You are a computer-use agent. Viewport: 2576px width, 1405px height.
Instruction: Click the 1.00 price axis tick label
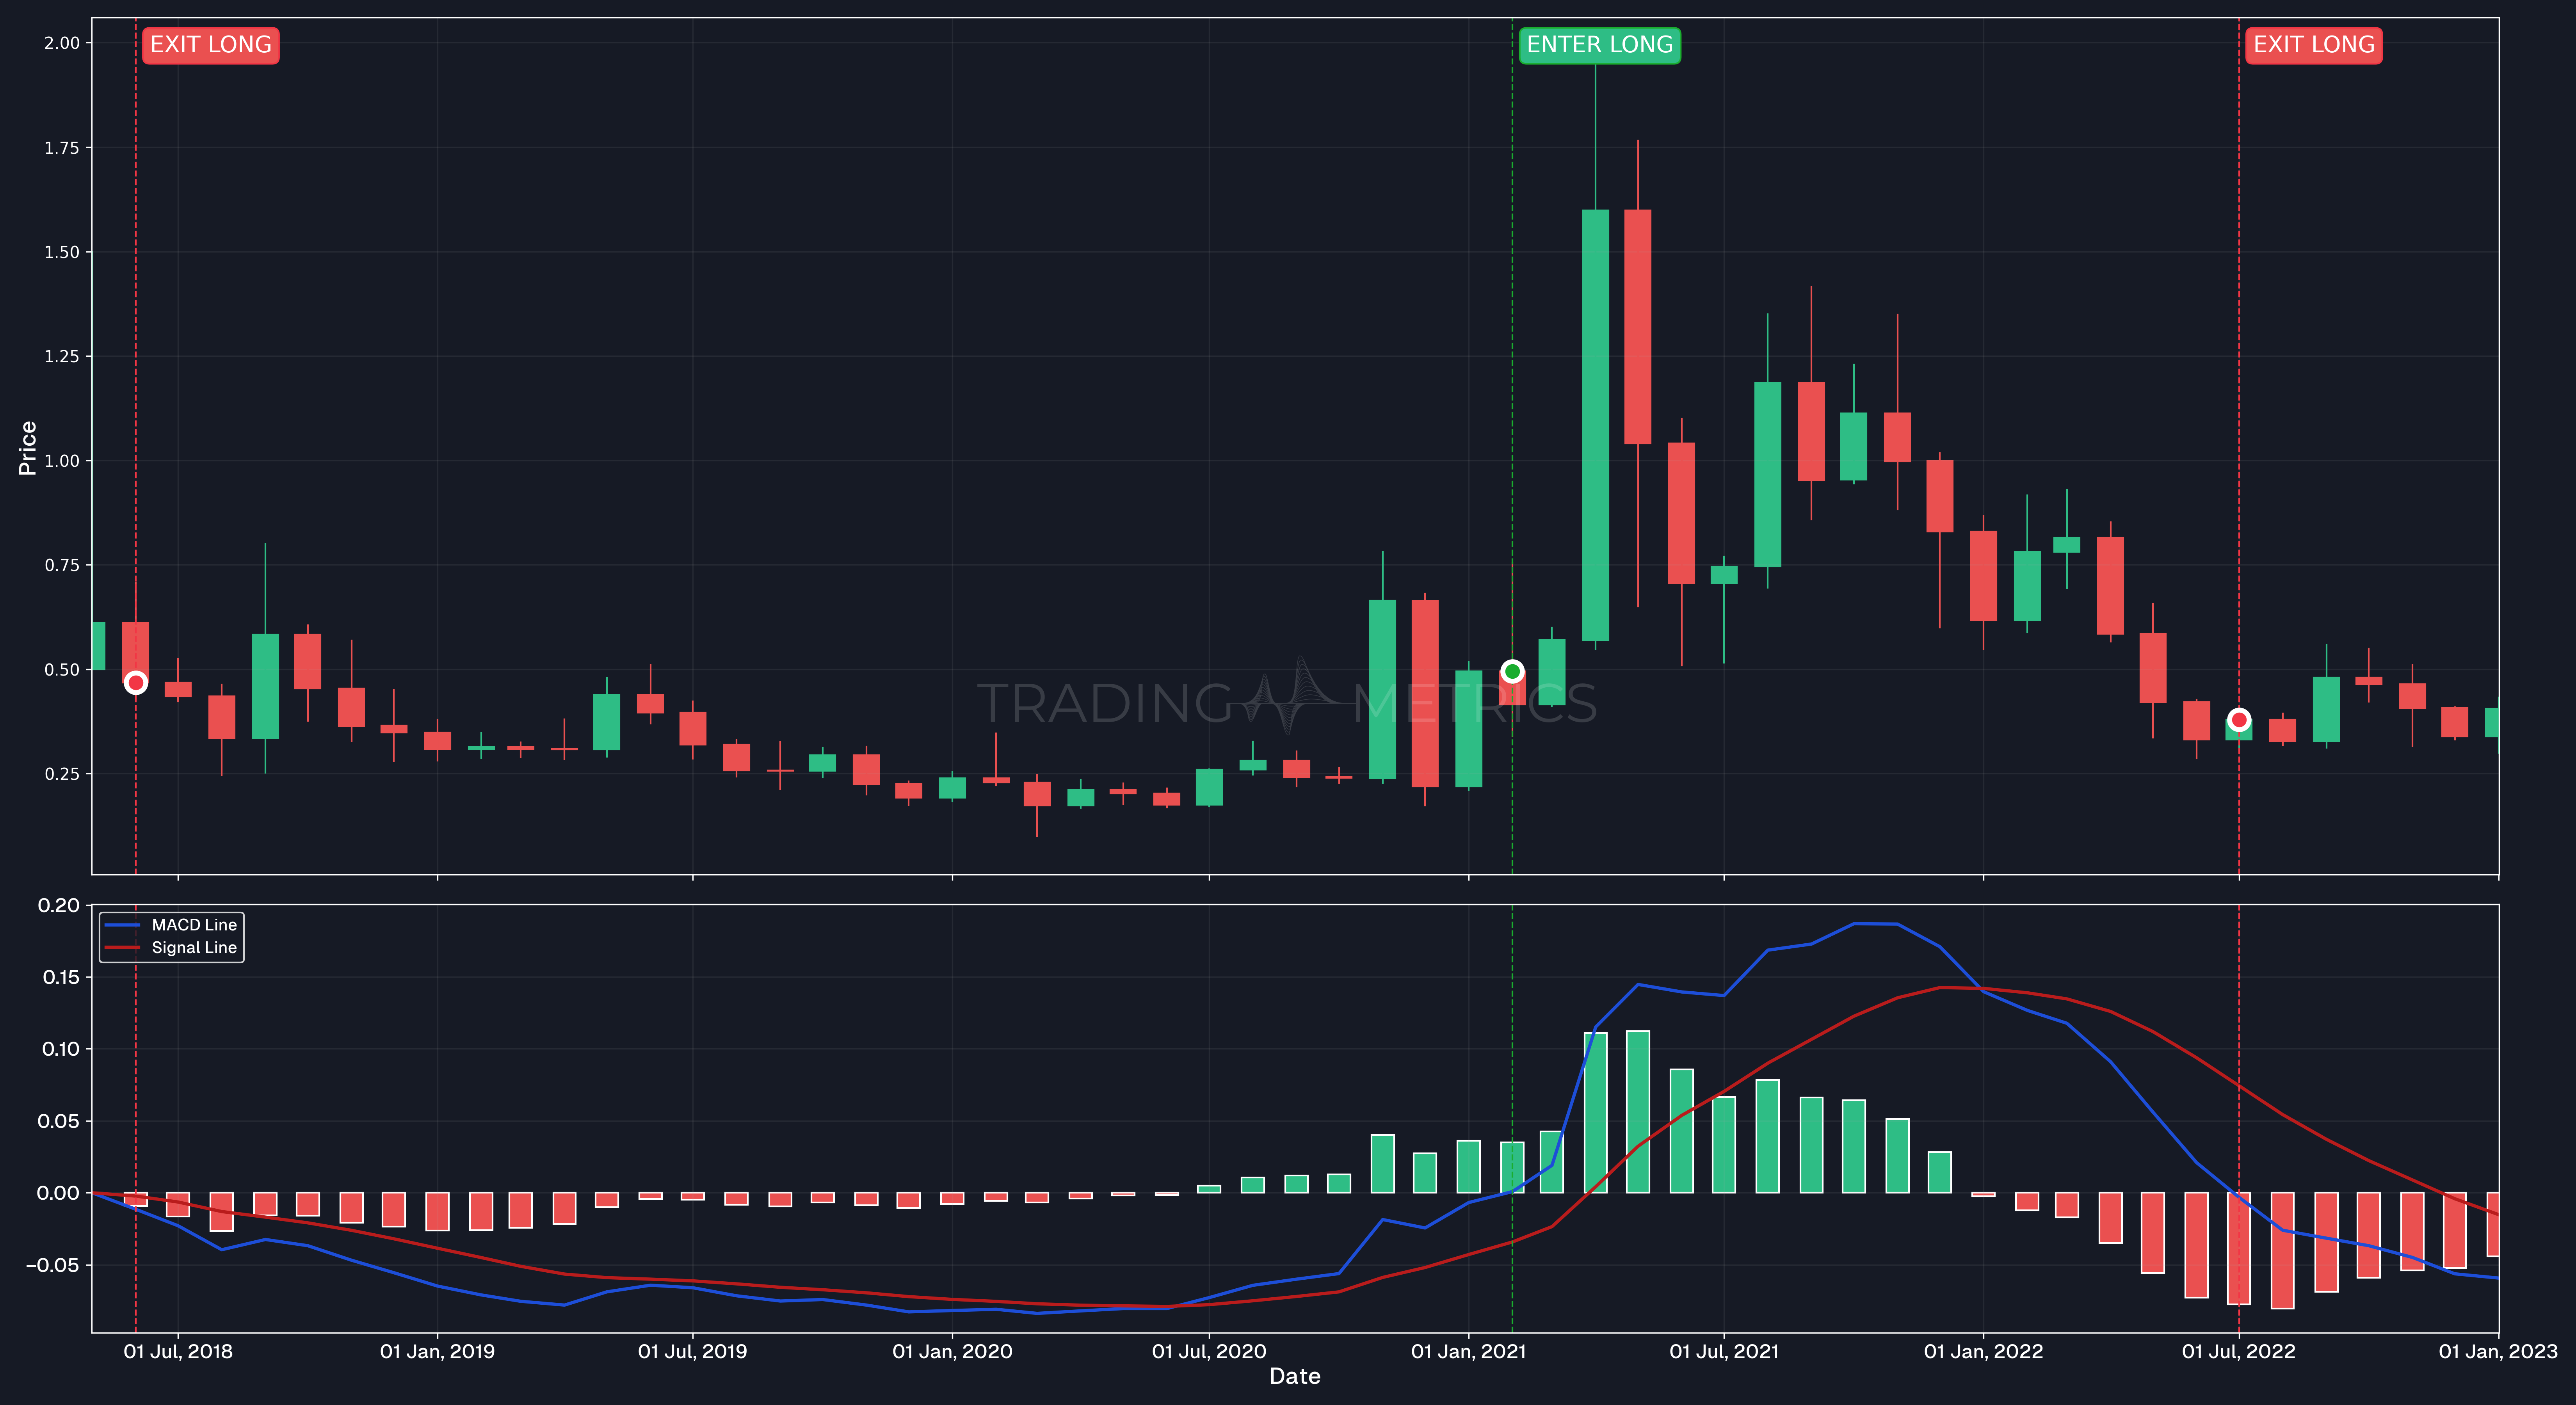click(x=62, y=461)
